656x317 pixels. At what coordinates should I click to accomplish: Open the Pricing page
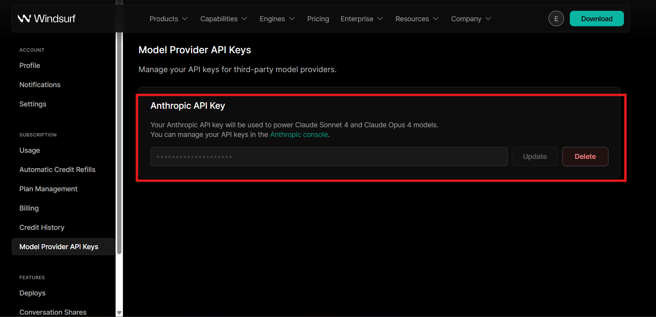coord(318,19)
